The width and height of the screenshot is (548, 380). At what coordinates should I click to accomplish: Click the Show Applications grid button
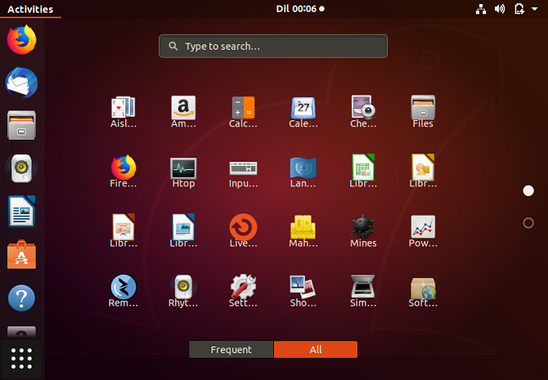(21, 359)
